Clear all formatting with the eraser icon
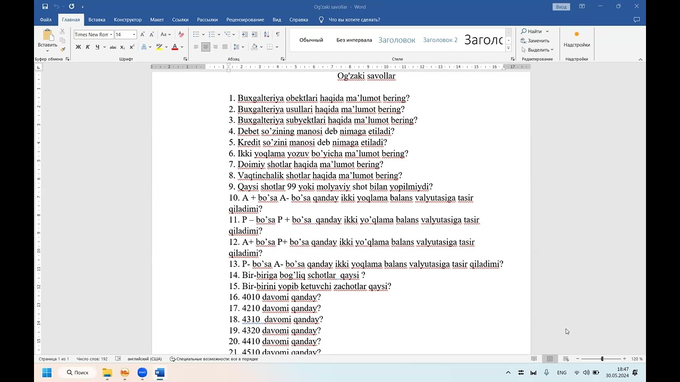The image size is (680, 382). 181,34
